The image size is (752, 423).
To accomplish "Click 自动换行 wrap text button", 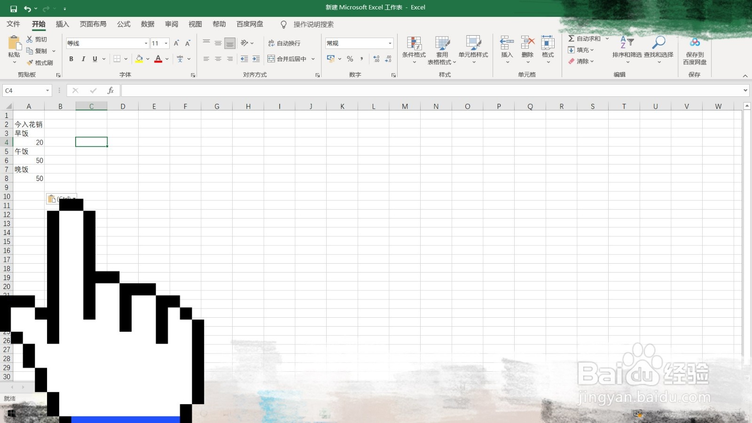I will 284,43.
